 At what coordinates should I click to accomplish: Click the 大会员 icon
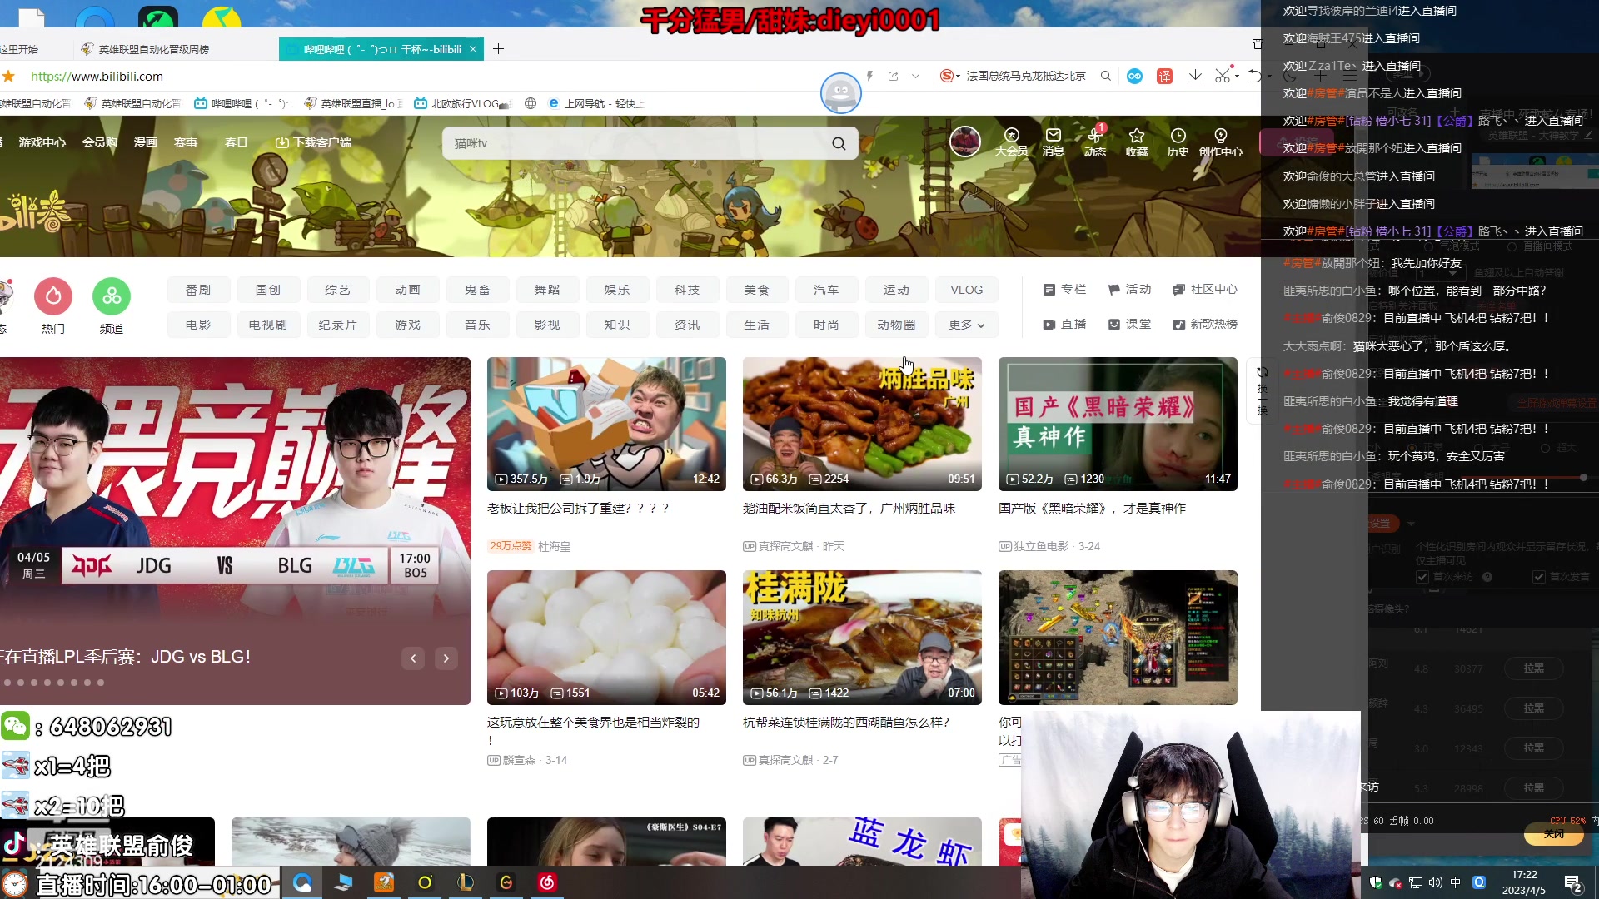[1011, 142]
